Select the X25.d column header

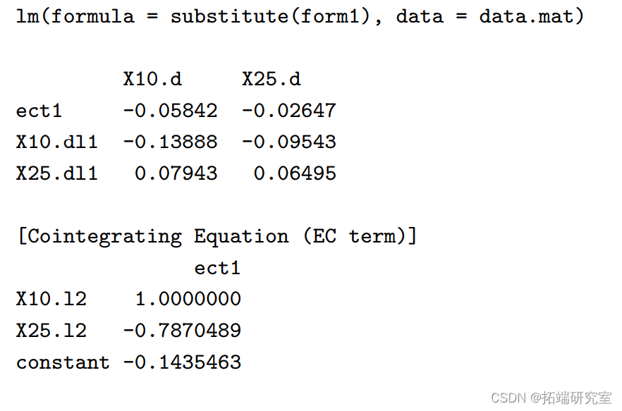pos(272,79)
